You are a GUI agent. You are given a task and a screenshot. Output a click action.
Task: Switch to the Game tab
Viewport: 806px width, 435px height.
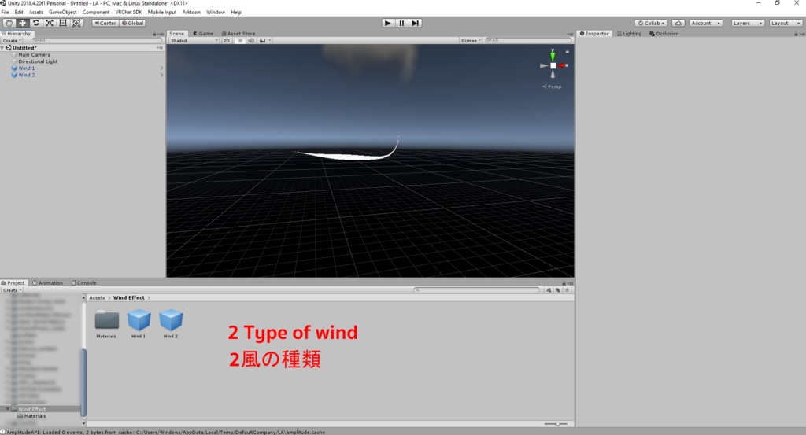203,33
